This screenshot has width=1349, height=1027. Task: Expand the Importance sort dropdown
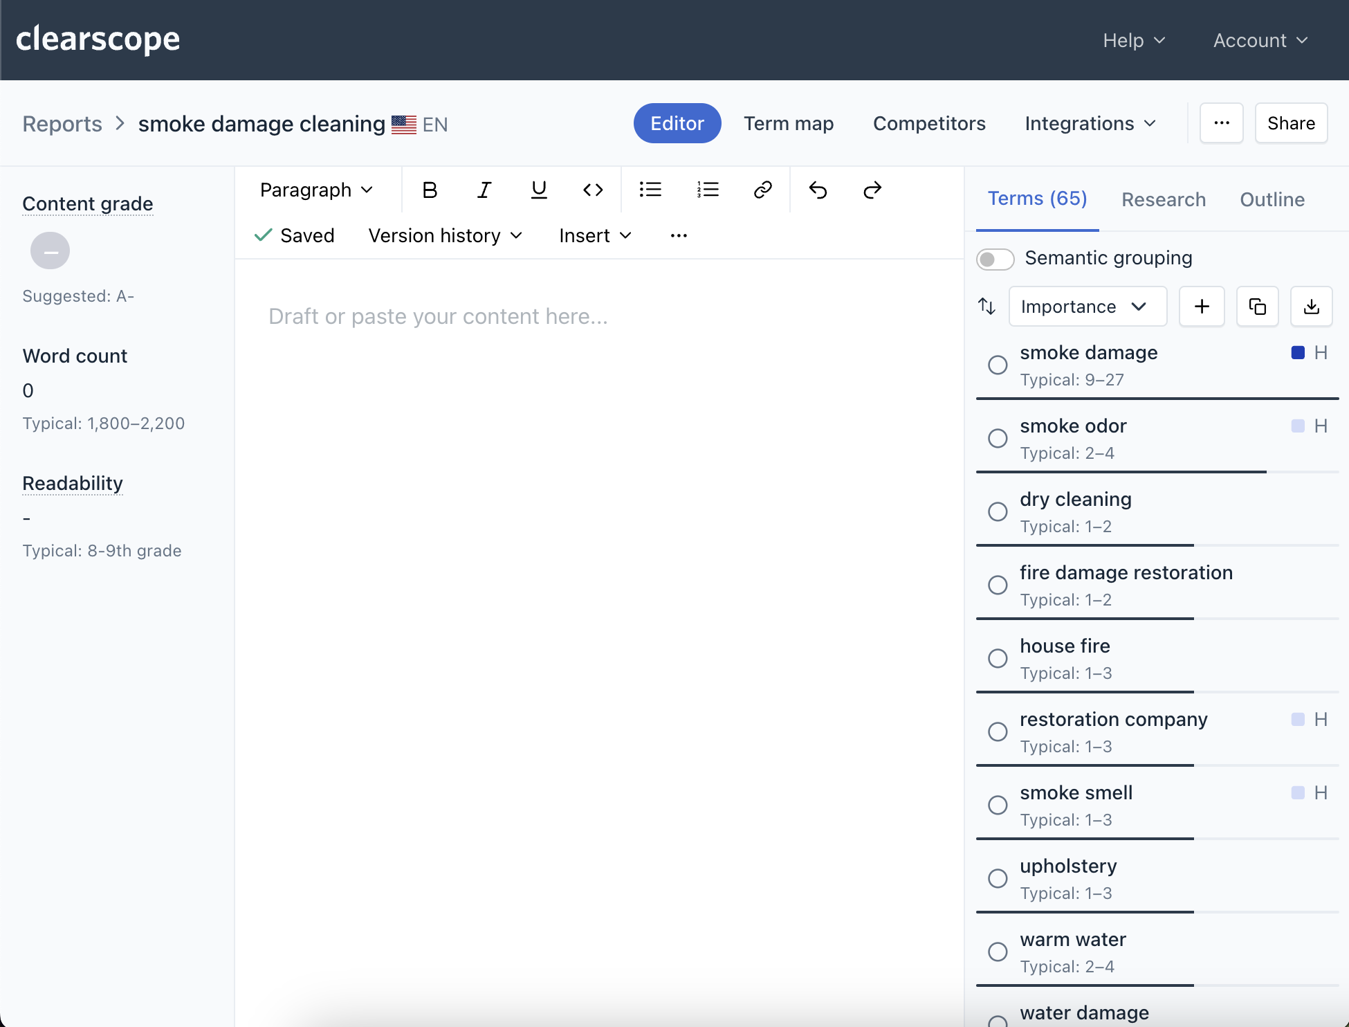1087,307
